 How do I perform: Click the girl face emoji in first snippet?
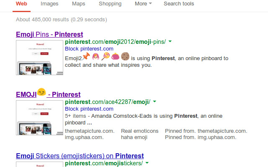coord(96,56)
